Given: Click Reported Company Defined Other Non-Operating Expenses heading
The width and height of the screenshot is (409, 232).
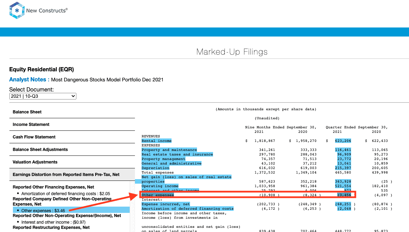Looking at the screenshot, I should [x=62, y=202].
